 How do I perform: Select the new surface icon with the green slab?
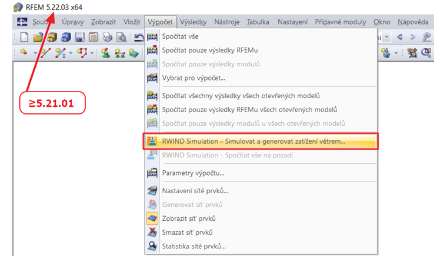pyautogui.click(x=134, y=53)
